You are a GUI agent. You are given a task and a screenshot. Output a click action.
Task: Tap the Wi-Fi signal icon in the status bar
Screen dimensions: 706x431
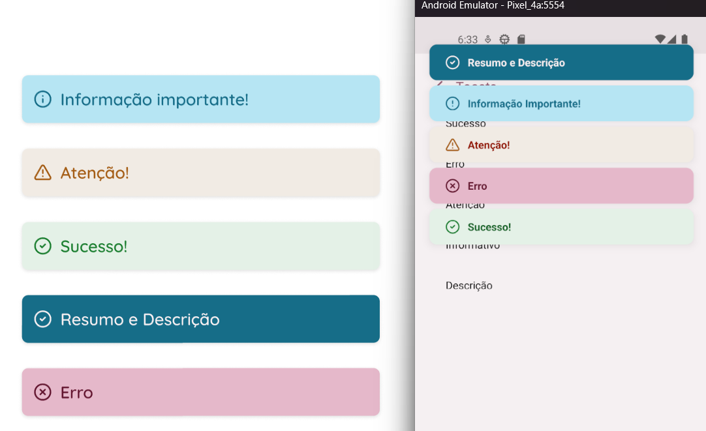660,39
